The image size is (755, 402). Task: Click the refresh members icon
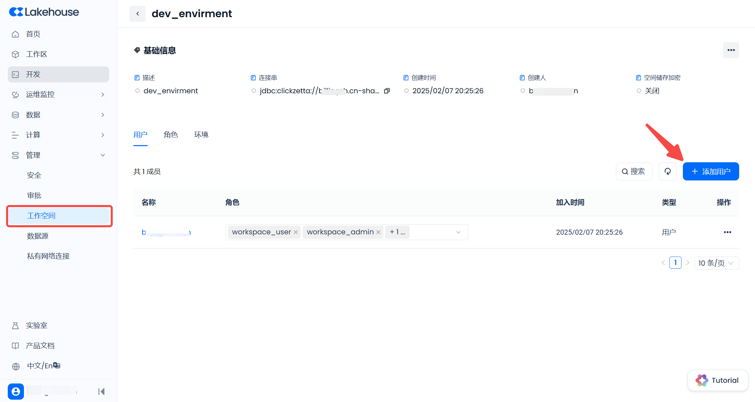667,172
